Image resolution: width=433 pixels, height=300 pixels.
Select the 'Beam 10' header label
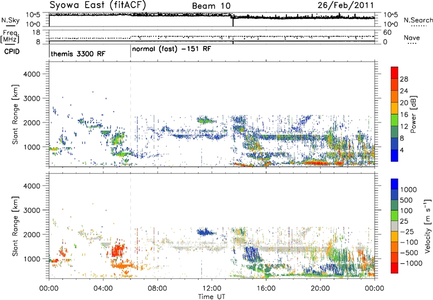(211, 6)
